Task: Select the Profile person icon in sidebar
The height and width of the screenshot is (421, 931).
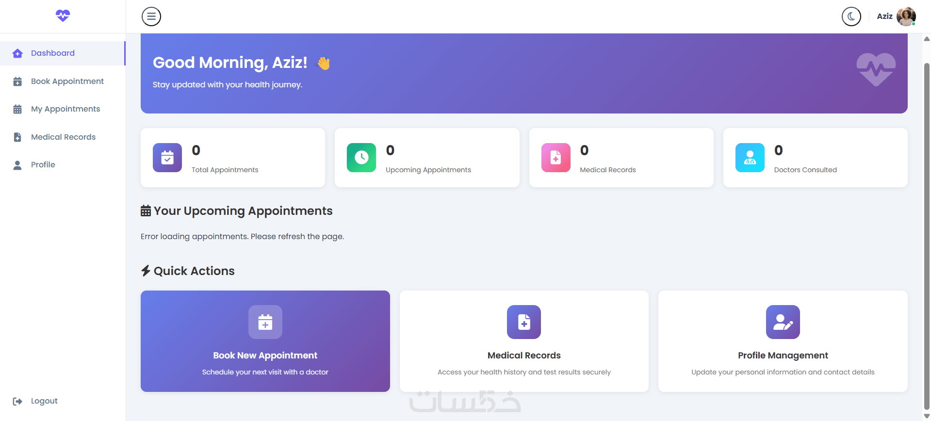Action: pyautogui.click(x=17, y=165)
